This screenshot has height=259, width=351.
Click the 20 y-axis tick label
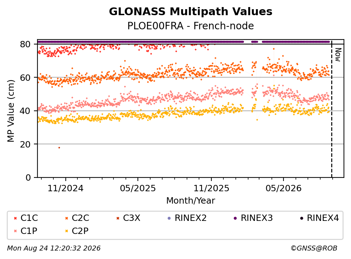pyautogui.click(x=25, y=144)
